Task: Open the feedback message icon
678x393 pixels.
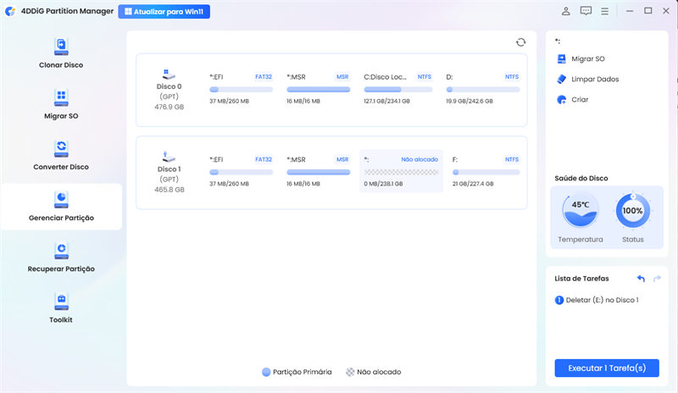Action: (x=586, y=12)
